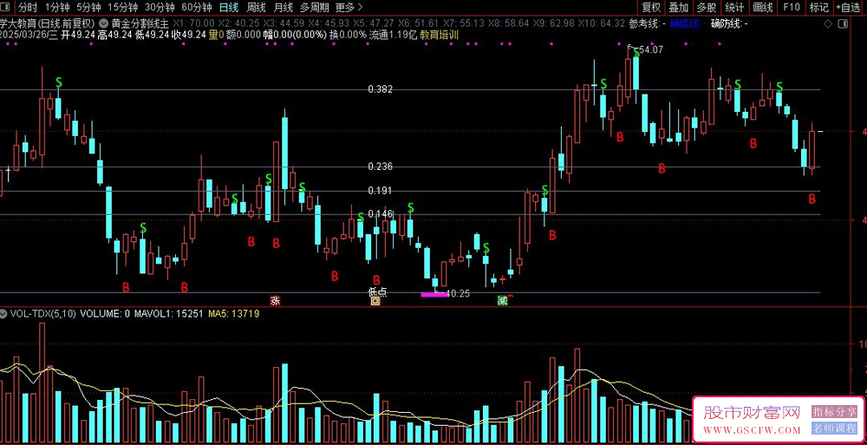The image size is (867, 445).
Task: Click the green S signal next to 54.07
Action: 636,52
